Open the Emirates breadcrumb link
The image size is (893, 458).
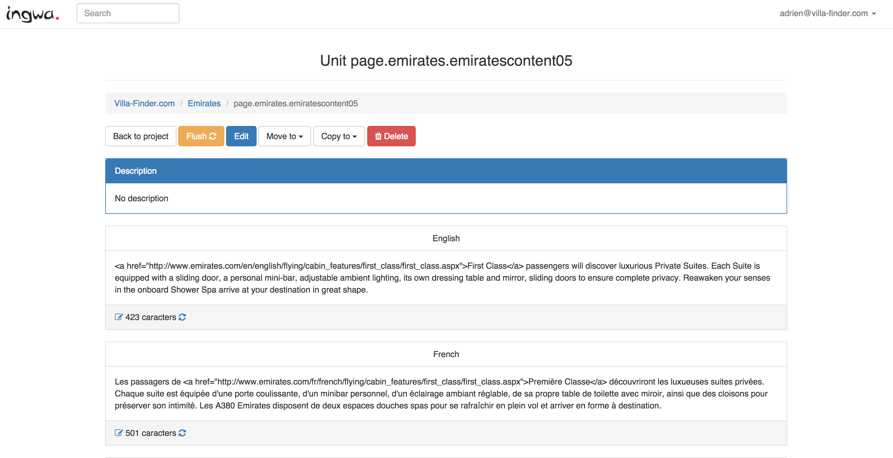pyautogui.click(x=204, y=104)
